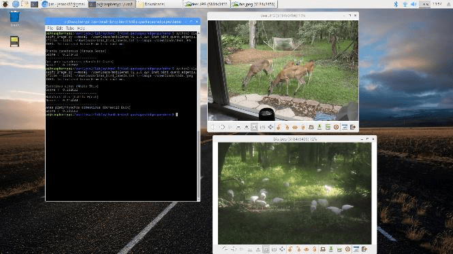The height and width of the screenshot is (254, 453).
Task: Delete the deer image file
Action: click(336, 127)
